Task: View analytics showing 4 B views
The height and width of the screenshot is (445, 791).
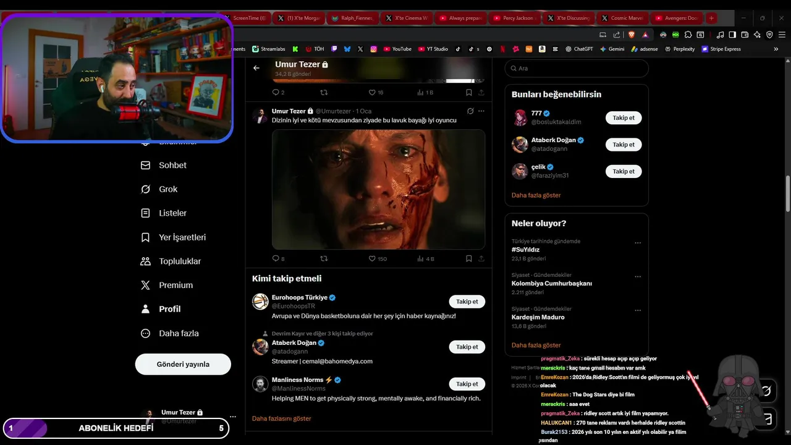Action: pos(426,258)
